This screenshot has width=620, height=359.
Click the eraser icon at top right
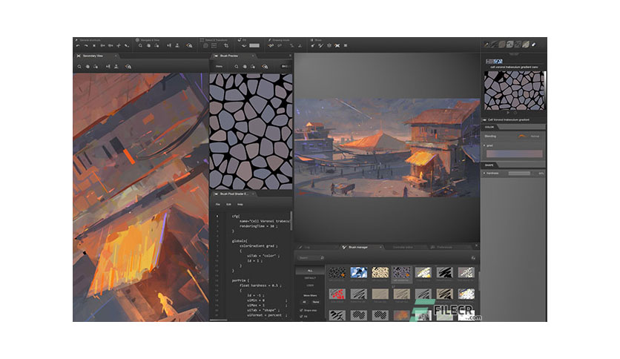click(x=533, y=45)
